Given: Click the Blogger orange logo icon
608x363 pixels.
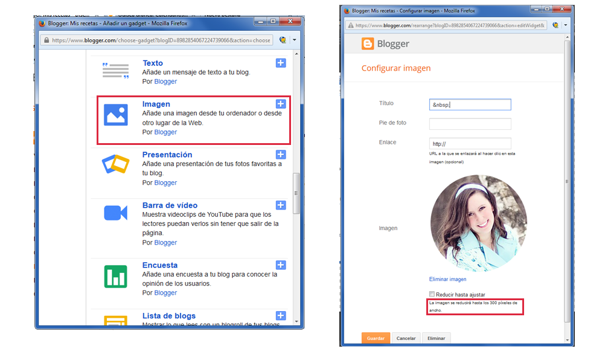Looking at the screenshot, I should 368,43.
